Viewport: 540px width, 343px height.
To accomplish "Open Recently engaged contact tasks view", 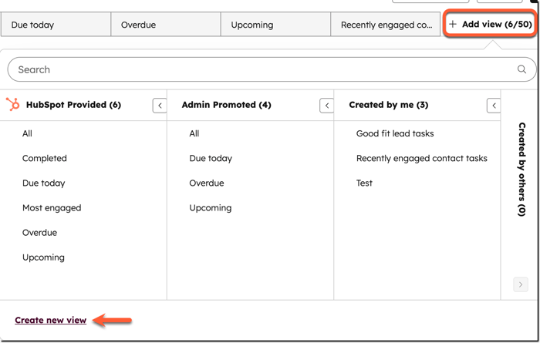I will point(421,158).
